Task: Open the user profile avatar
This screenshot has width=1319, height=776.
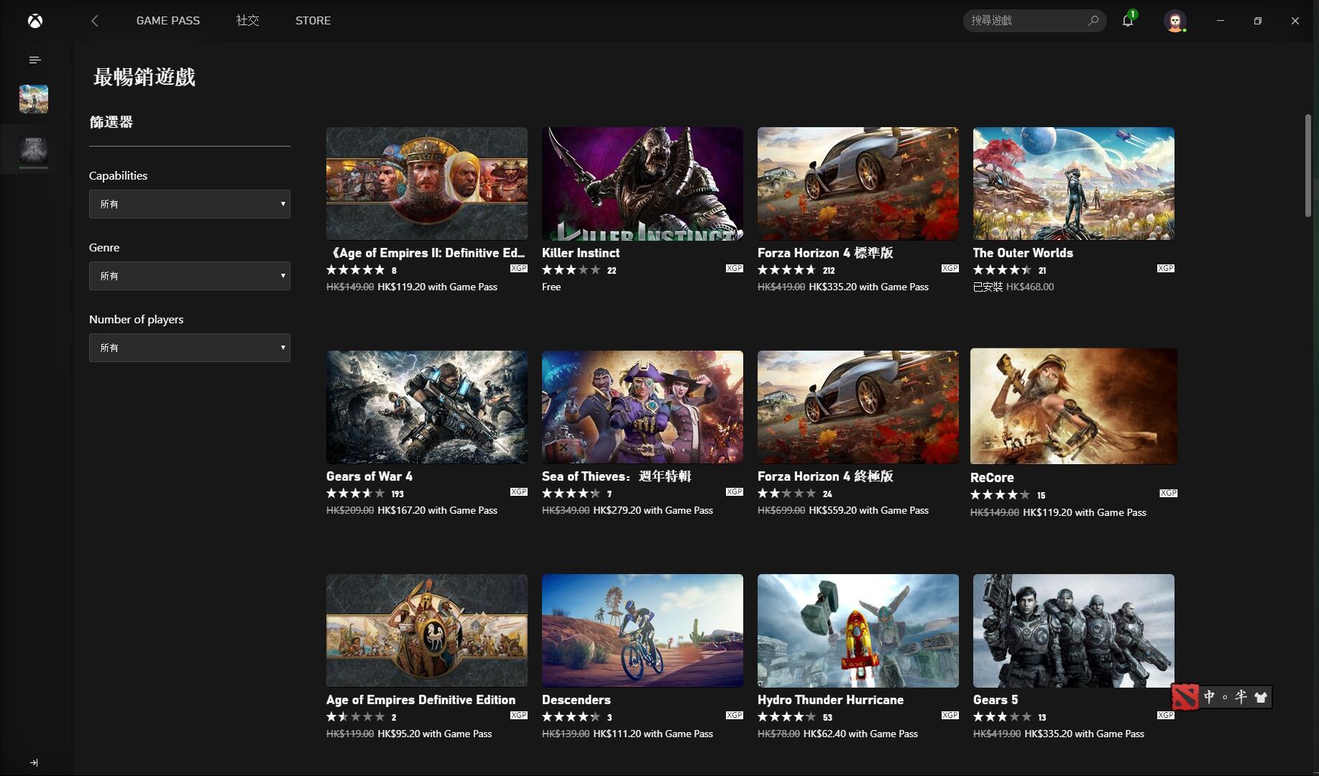Action: [1175, 21]
